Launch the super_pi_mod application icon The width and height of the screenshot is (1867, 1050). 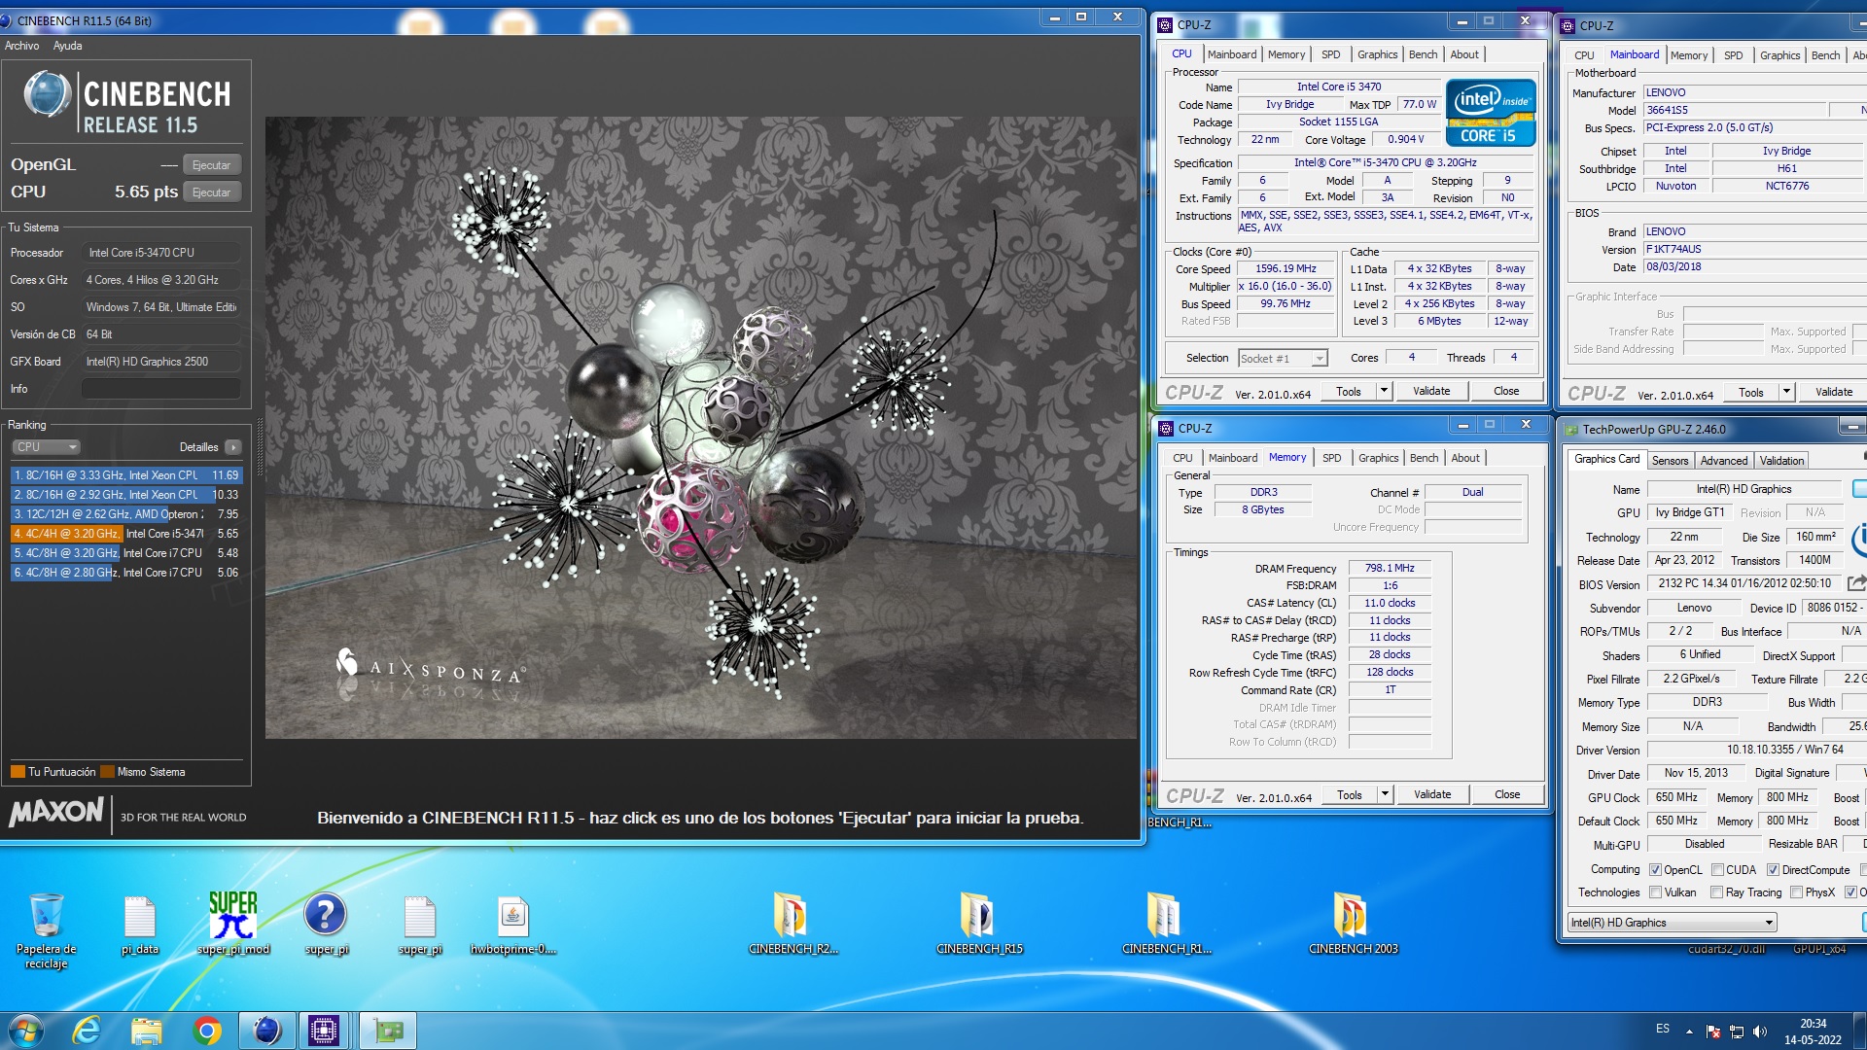[x=233, y=924]
